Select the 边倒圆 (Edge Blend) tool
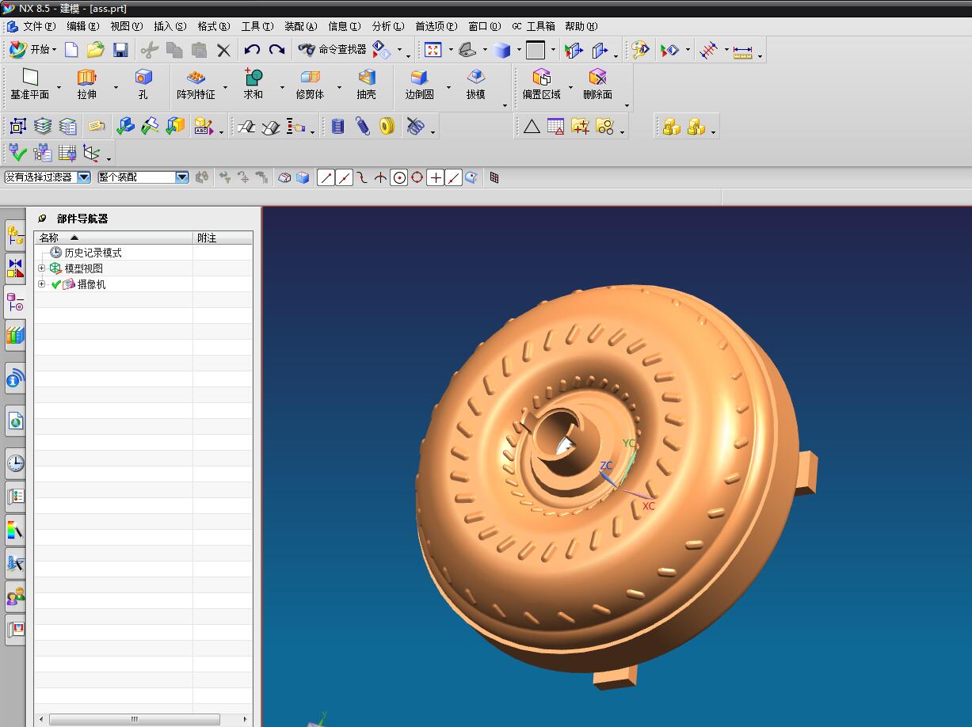Screen dimensions: 972x727 pos(419,84)
